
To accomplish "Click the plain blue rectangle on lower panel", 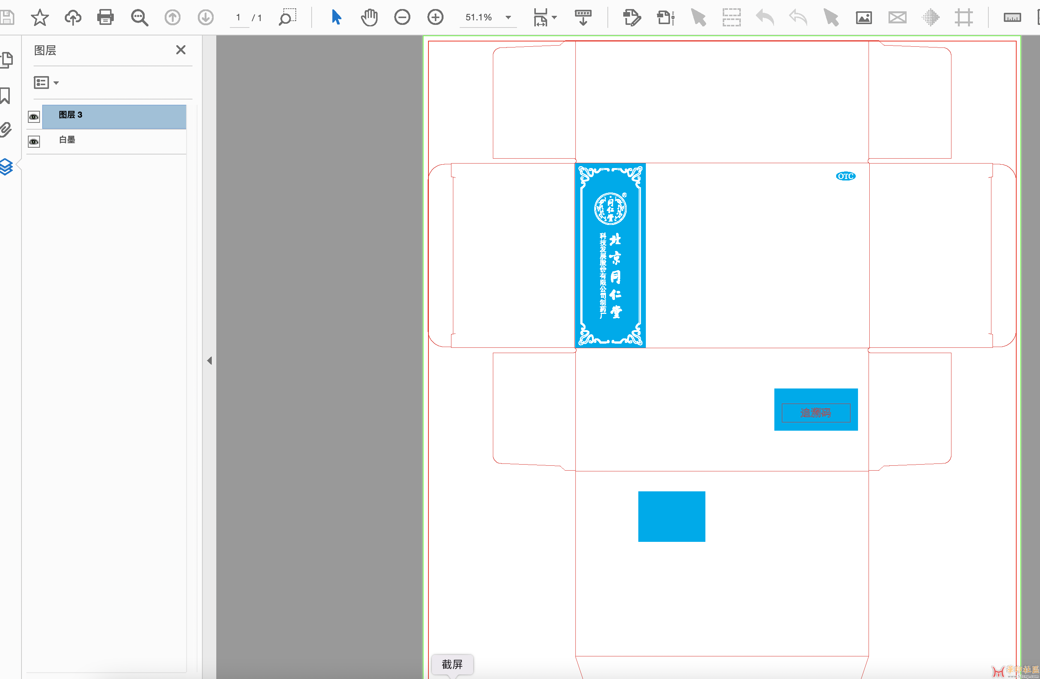I will coord(671,517).
